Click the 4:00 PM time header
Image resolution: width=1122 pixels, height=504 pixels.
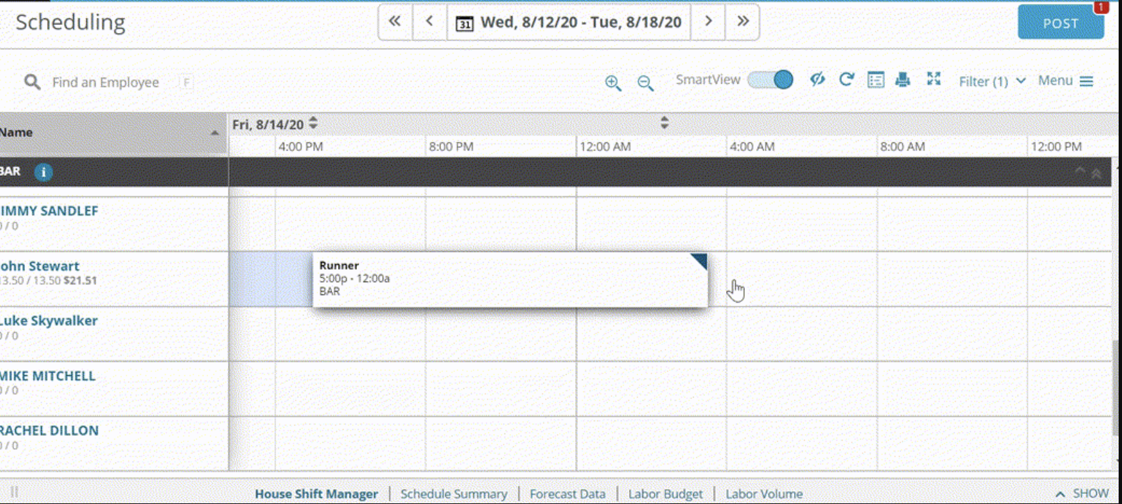pos(300,146)
